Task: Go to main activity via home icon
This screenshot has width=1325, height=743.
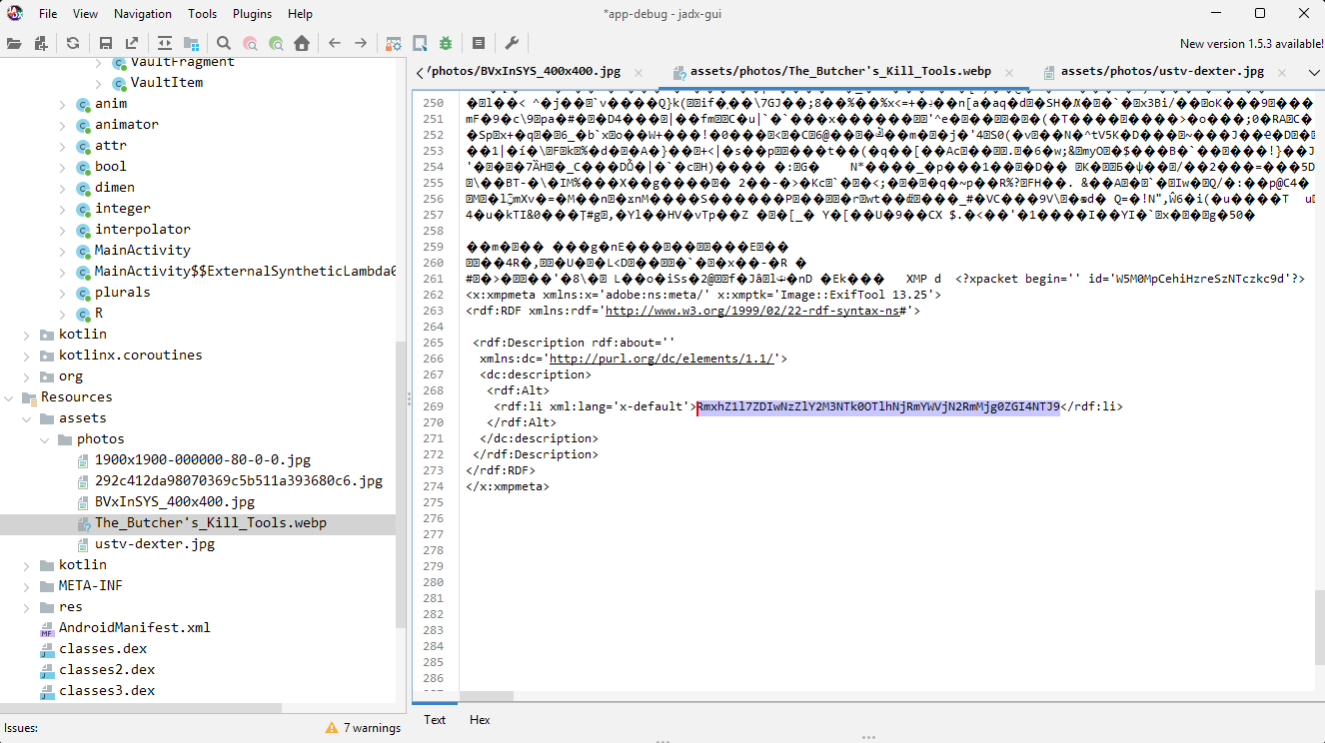Action: (301, 43)
